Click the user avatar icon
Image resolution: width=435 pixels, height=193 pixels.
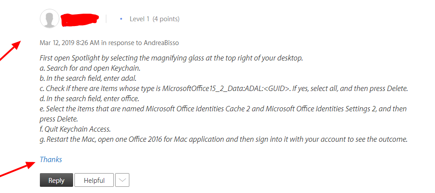(x=50, y=19)
